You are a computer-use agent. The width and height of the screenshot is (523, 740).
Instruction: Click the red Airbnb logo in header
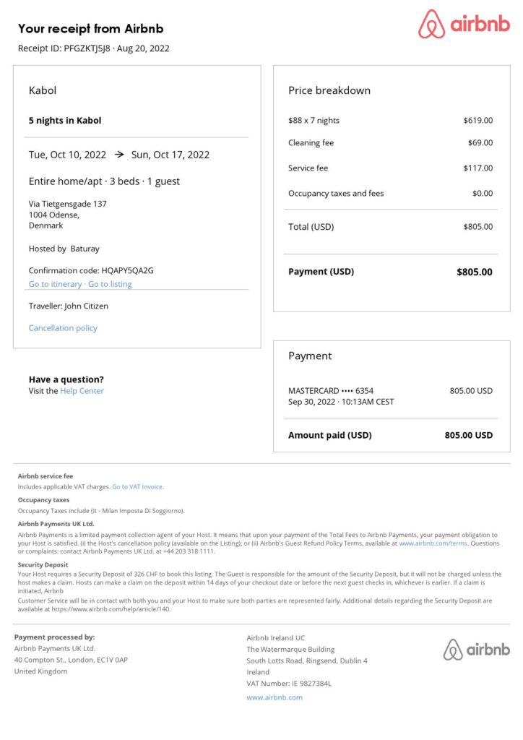click(464, 25)
